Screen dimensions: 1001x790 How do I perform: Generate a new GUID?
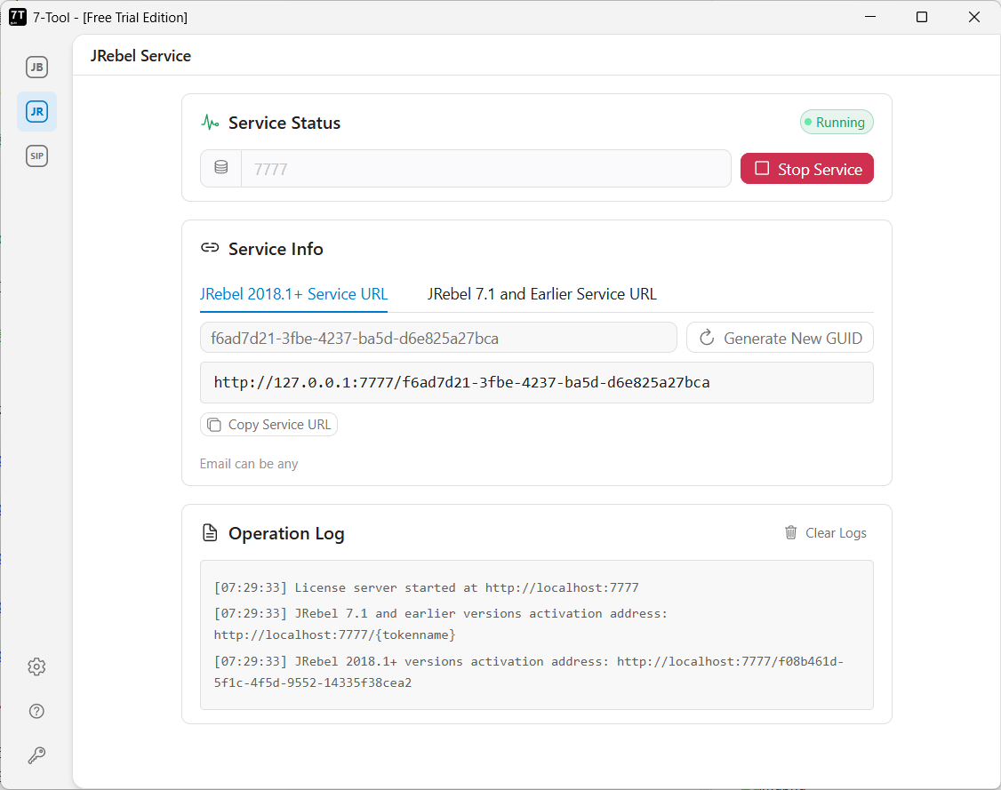780,338
